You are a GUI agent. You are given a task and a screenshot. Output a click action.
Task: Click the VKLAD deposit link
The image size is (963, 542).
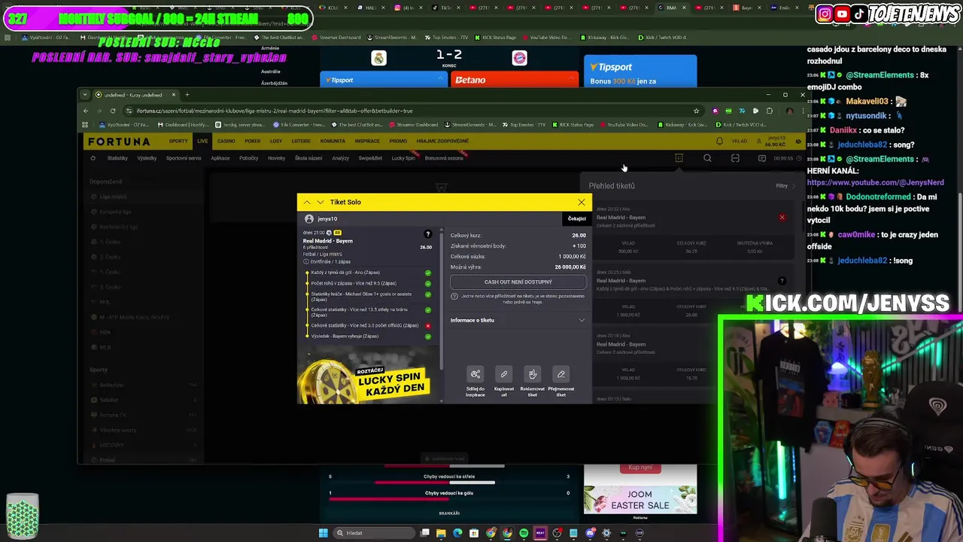point(740,142)
